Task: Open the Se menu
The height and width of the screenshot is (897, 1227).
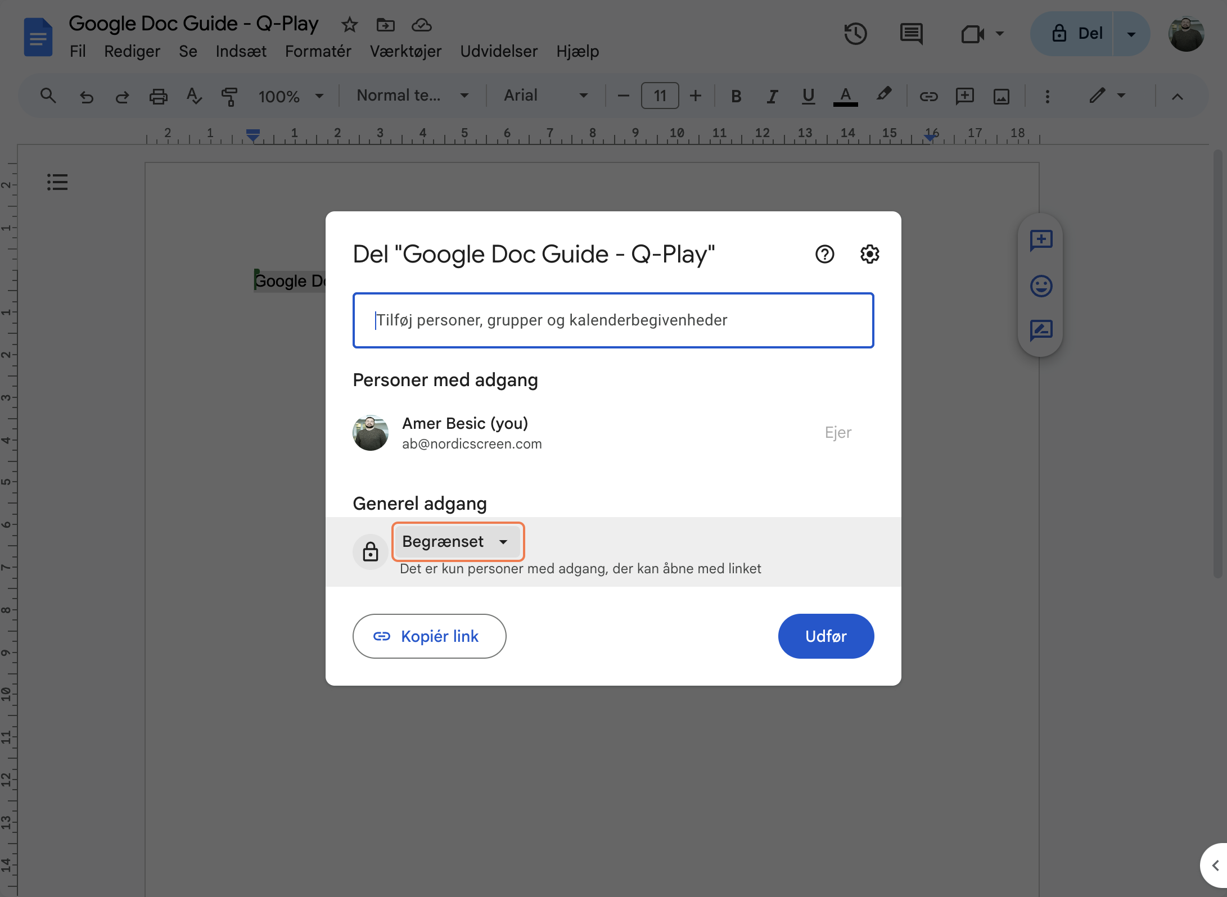Action: pos(188,51)
